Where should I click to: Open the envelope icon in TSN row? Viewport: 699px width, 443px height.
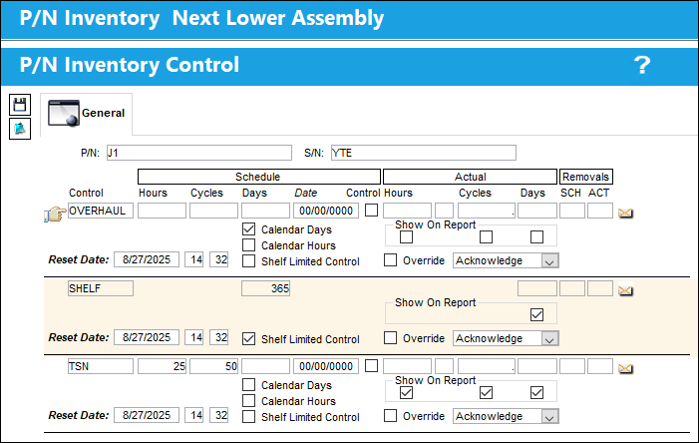(x=625, y=368)
